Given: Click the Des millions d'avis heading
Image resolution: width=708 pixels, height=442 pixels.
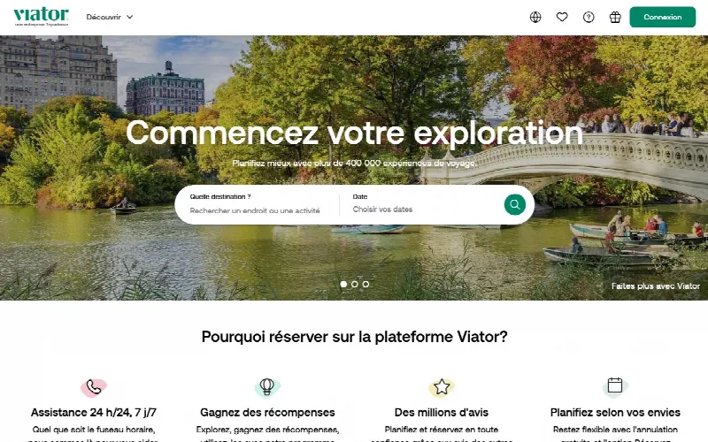Looking at the screenshot, I should (442, 412).
